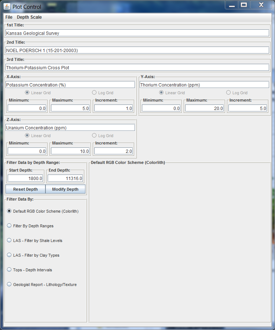Click the Y-Axis Maximum value field

204,108
